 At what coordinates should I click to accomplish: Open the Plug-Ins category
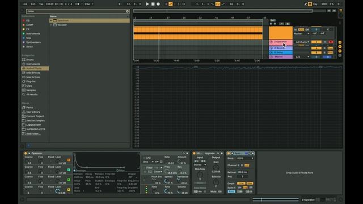pyautogui.click(x=31, y=82)
